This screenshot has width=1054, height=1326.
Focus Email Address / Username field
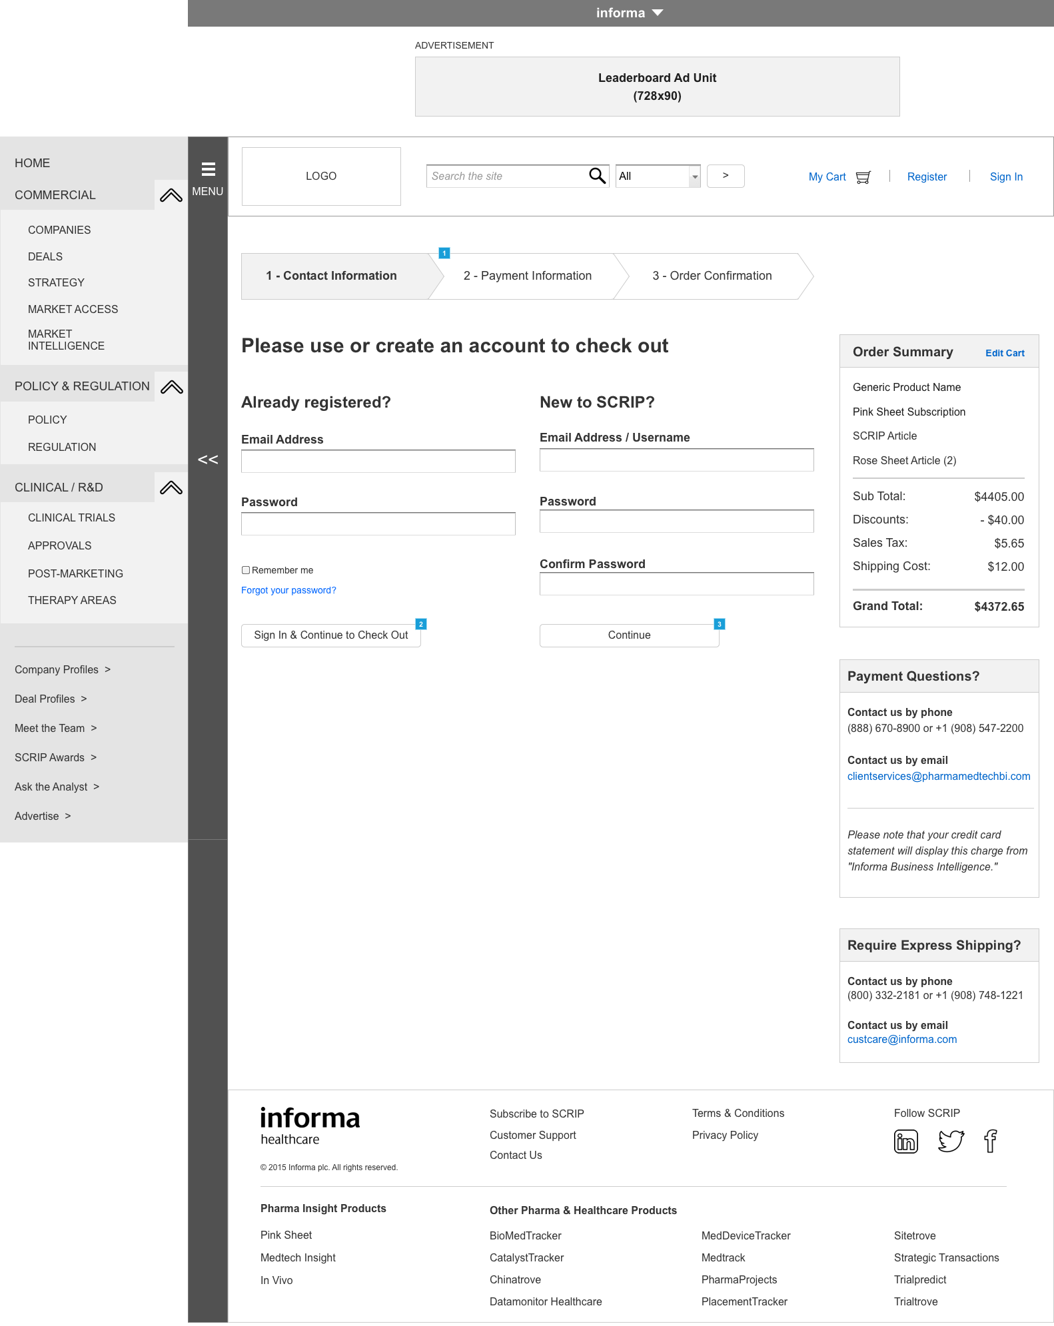[x=677, y=460]
